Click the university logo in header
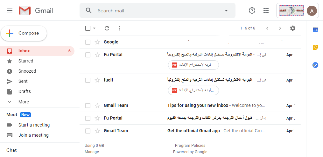The height and width of the screenshot is (157, 323). (291, 10)
